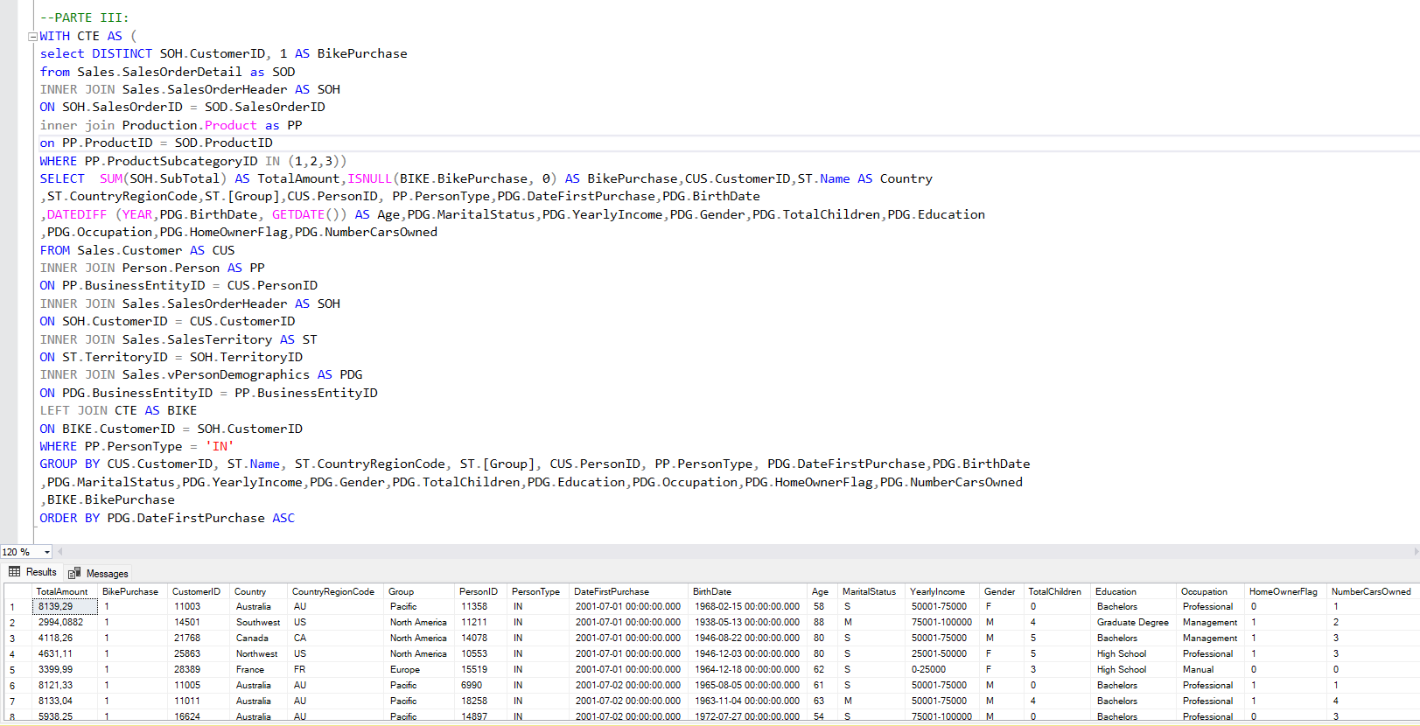The image size is (1420, 726).
Task: Click the horizontal scrollbar right arrow
Action: (x=1415, y=552)
